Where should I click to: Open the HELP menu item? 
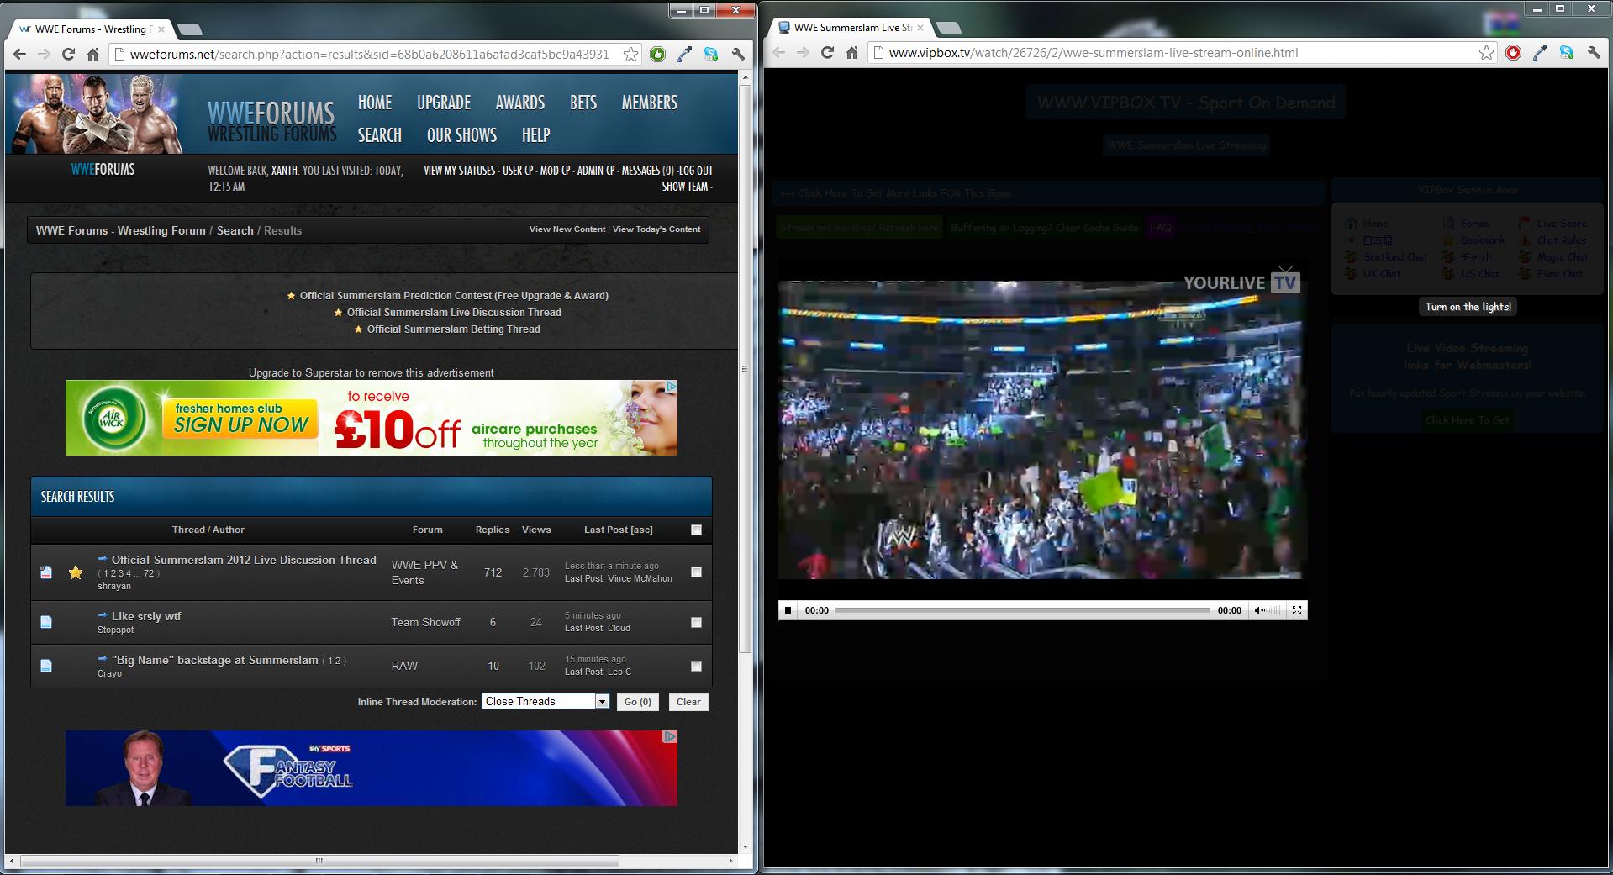(x=535, y=135)
